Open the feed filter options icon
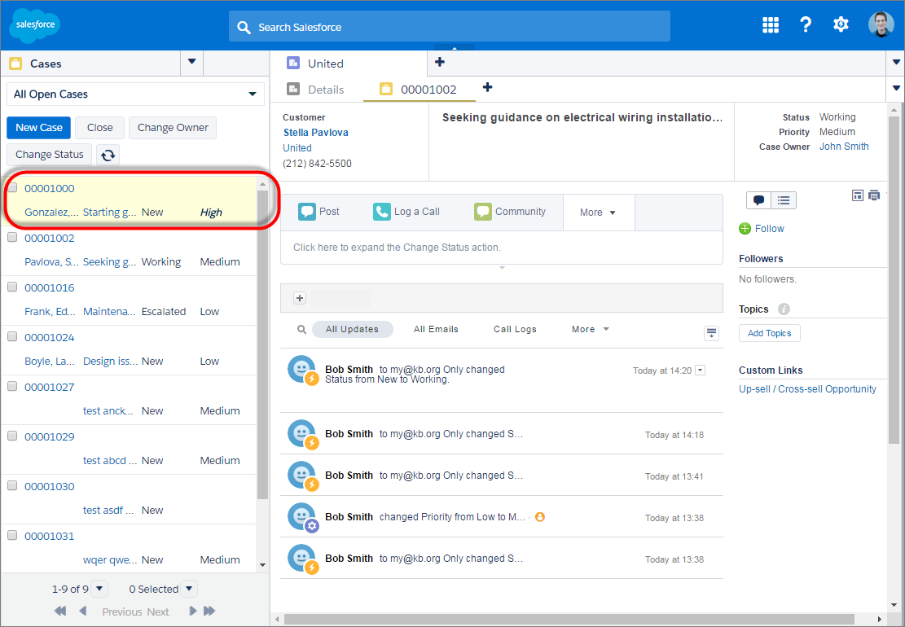 [x=711, y=333]
